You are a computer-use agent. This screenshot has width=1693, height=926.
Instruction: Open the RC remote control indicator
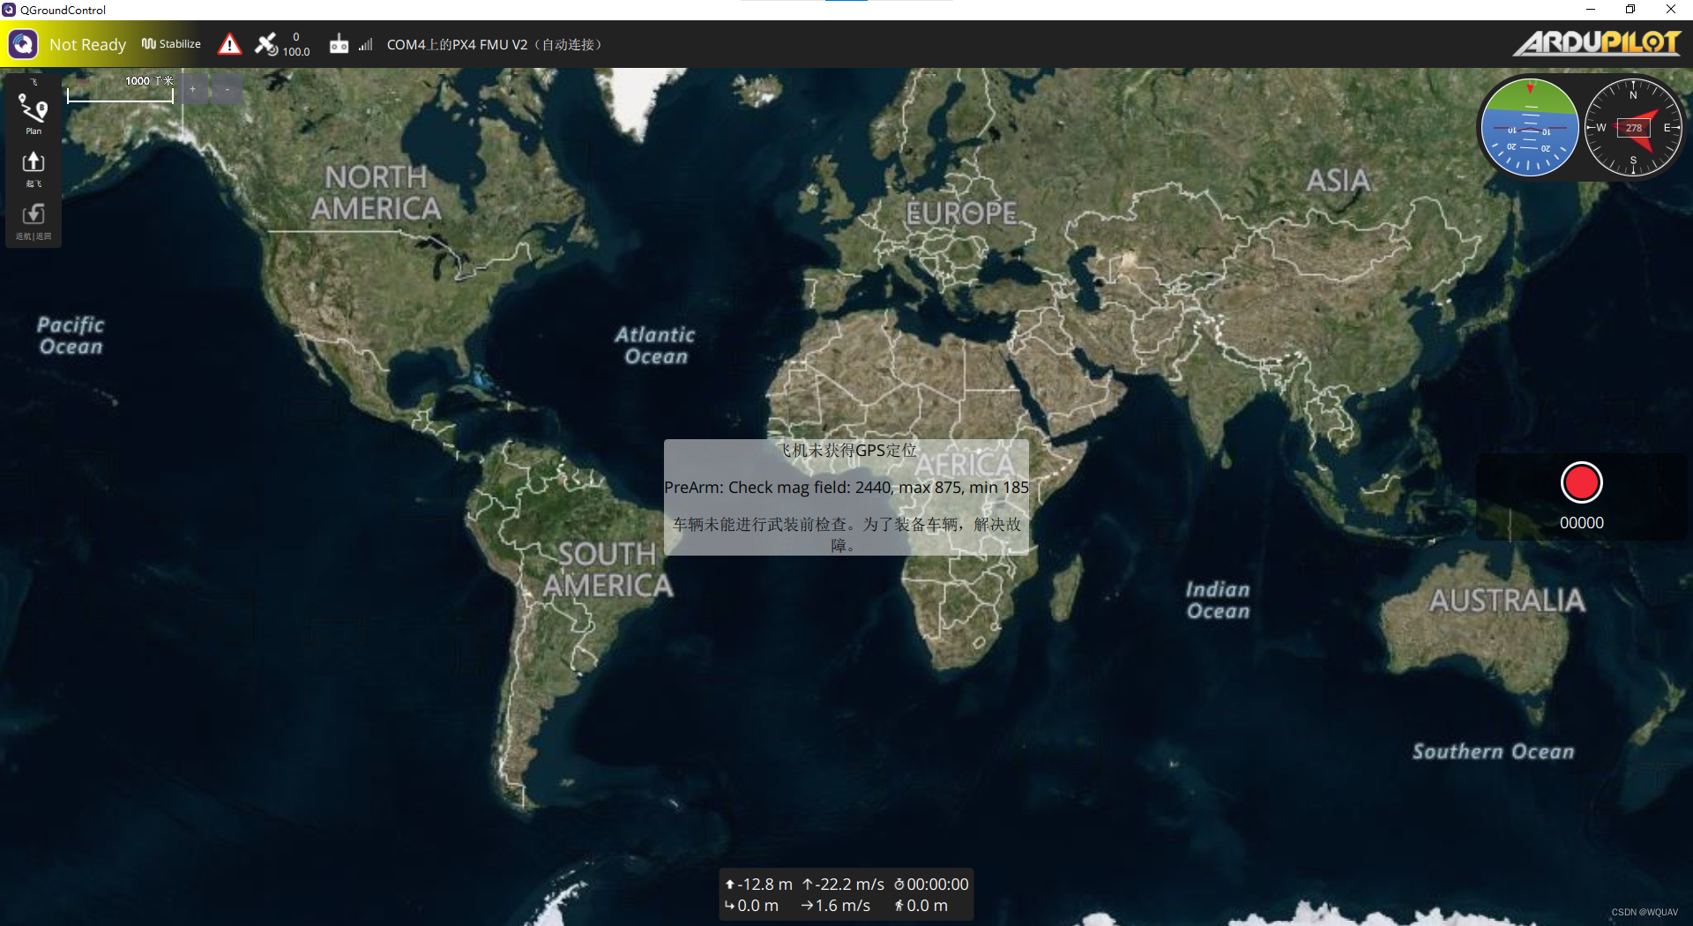coord(339,44)
